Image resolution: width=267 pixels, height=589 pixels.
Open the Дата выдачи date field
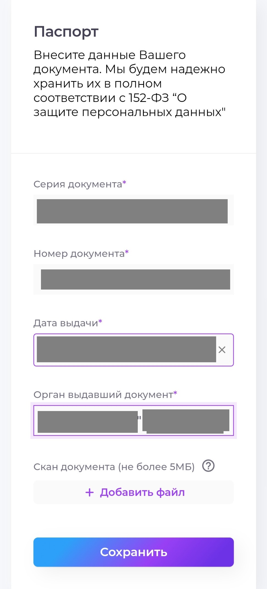pyautogui.click(x=126, y=350)
